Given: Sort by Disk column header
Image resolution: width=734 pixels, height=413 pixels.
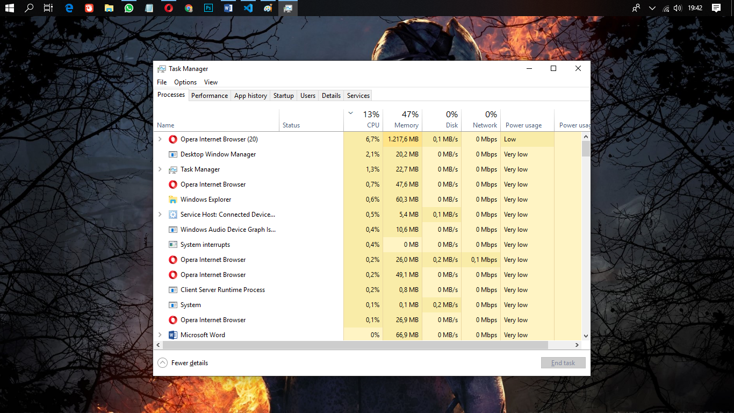Looking at the screenshot, I should 442,120.
